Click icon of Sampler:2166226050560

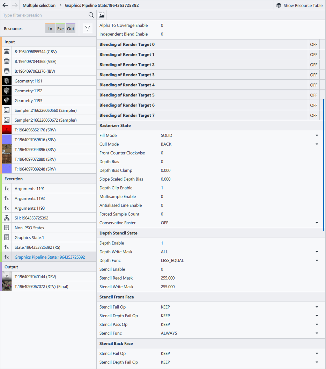pyautogui.click(x=7, y=110)
